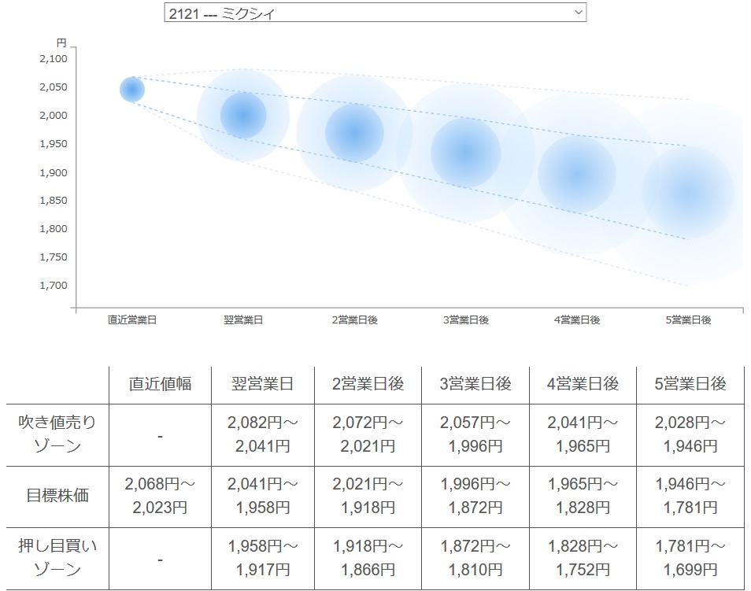Click the 5営業日後 forecast bubble center
The width and height of the screenshot is (751, 591).
click(x=688, y=193)
